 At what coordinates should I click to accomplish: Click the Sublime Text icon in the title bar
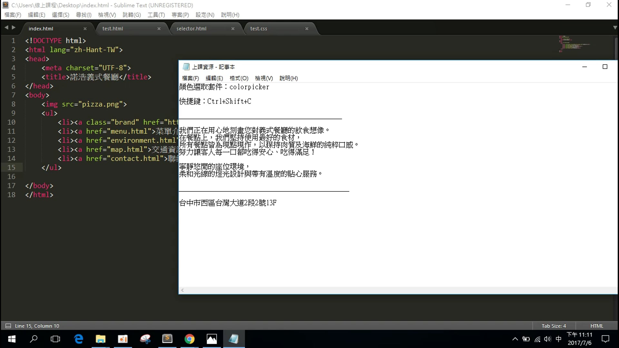(5, 5)
